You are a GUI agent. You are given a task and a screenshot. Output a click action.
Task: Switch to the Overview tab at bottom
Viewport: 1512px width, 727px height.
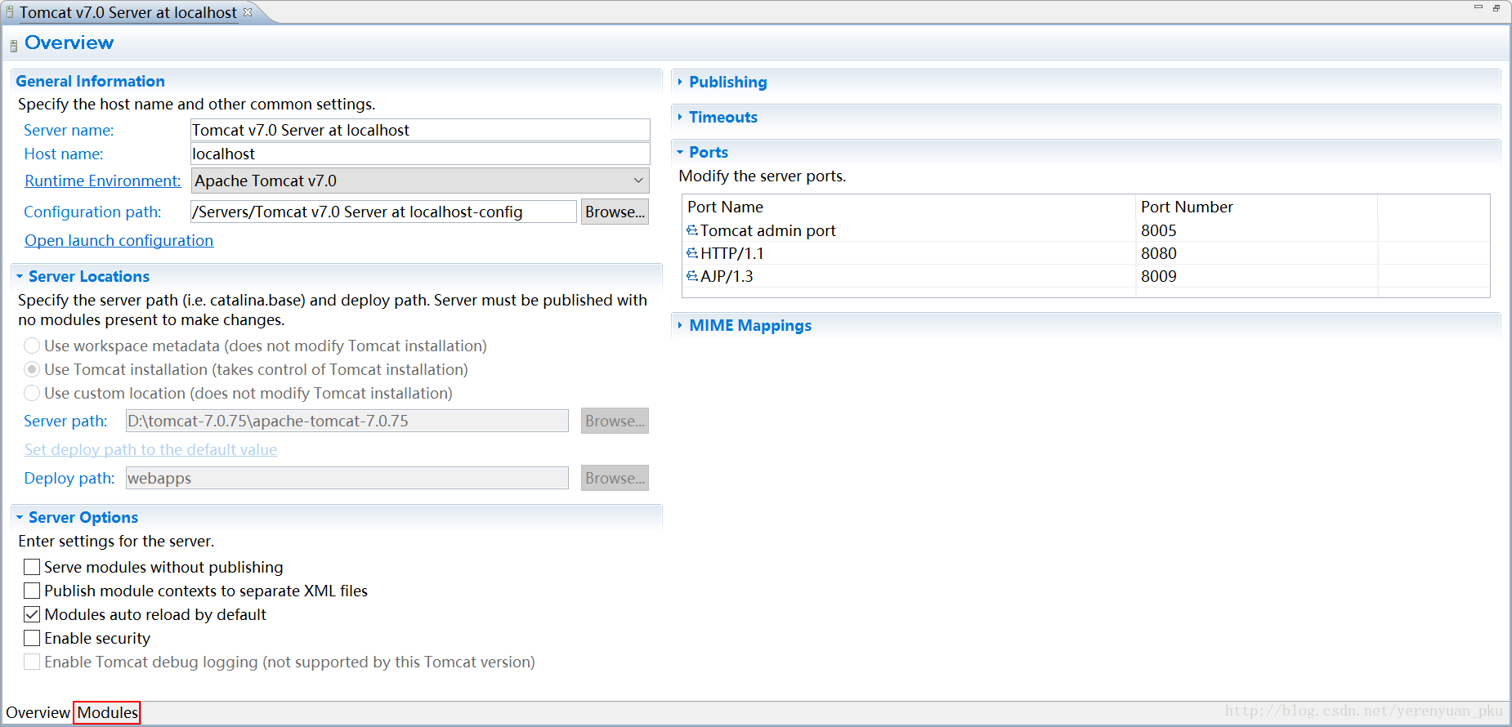[x=38, y=712]
